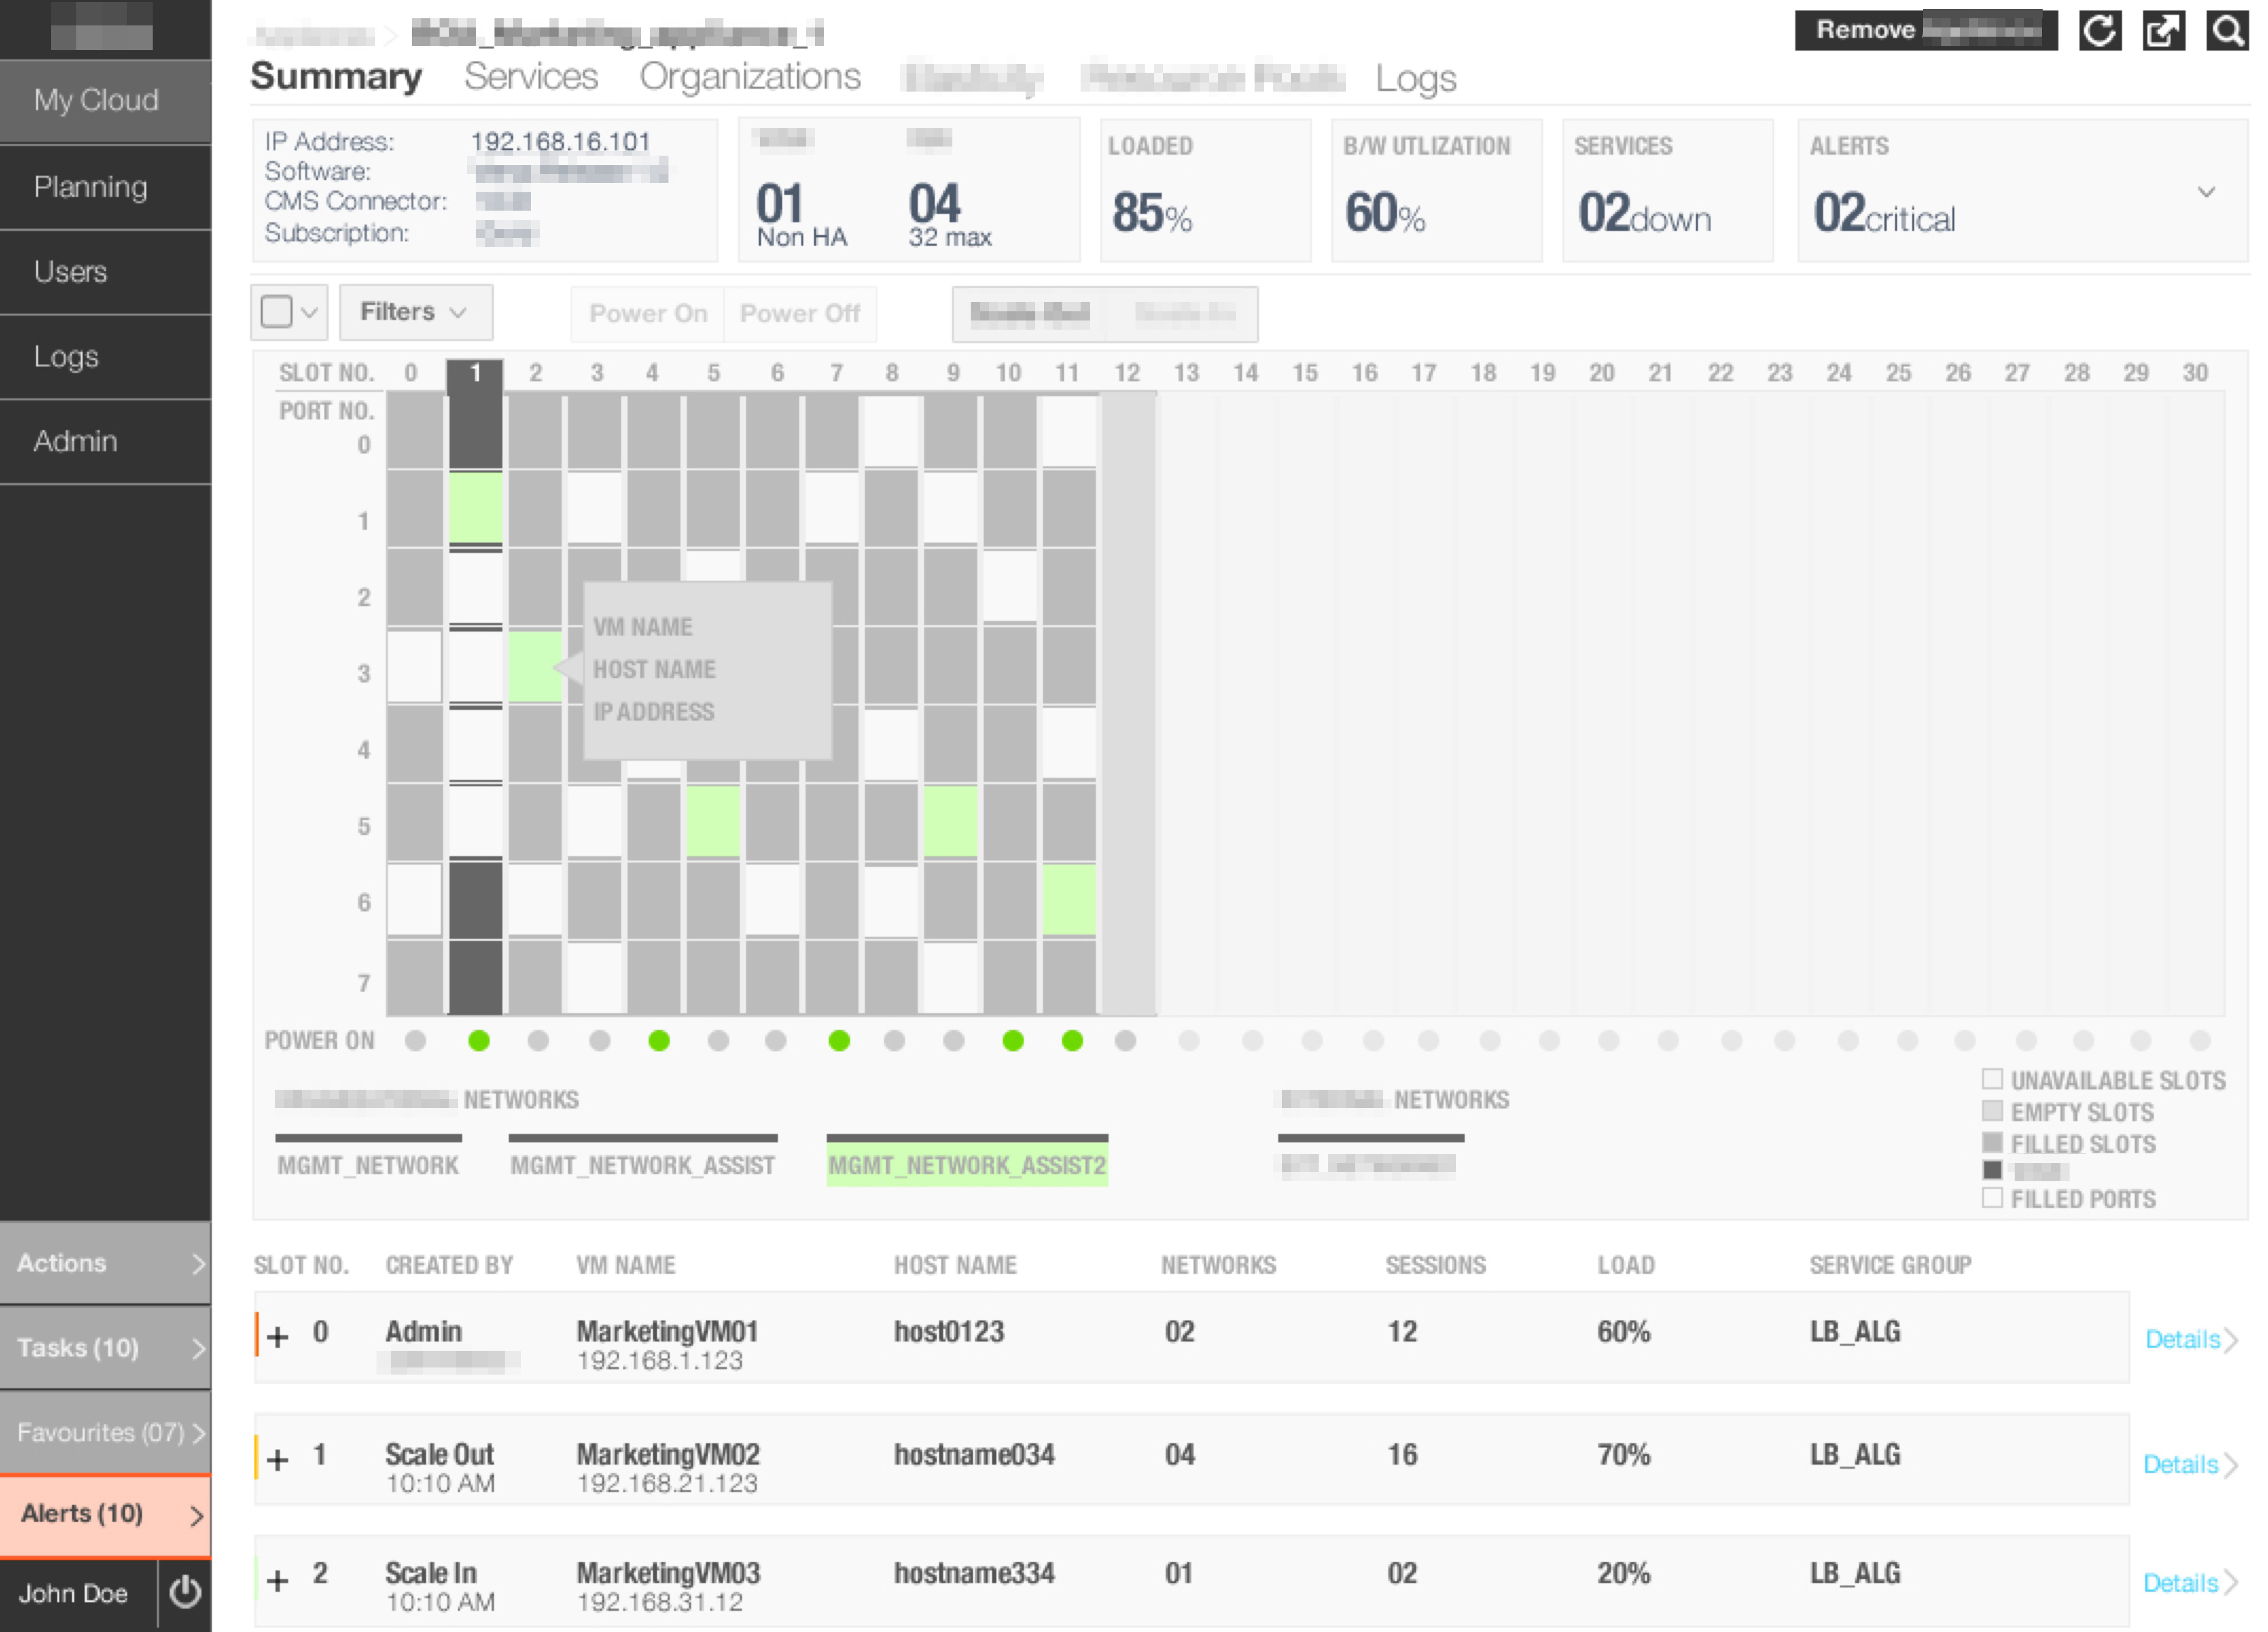
Task: Log out using the power icon beside John Doe
Action: pyautogui.click(x=185, y=1595)
